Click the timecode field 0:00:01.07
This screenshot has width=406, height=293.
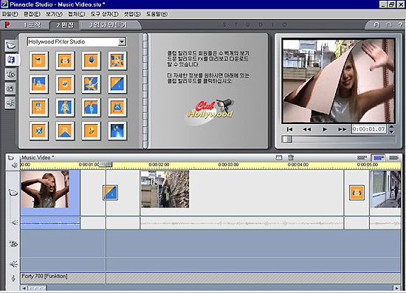pyautogui.click(x=368, y=129)
